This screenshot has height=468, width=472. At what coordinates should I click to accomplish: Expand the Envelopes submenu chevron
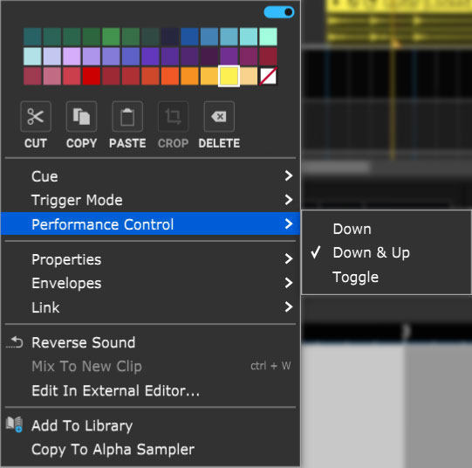tap(289, 283)
